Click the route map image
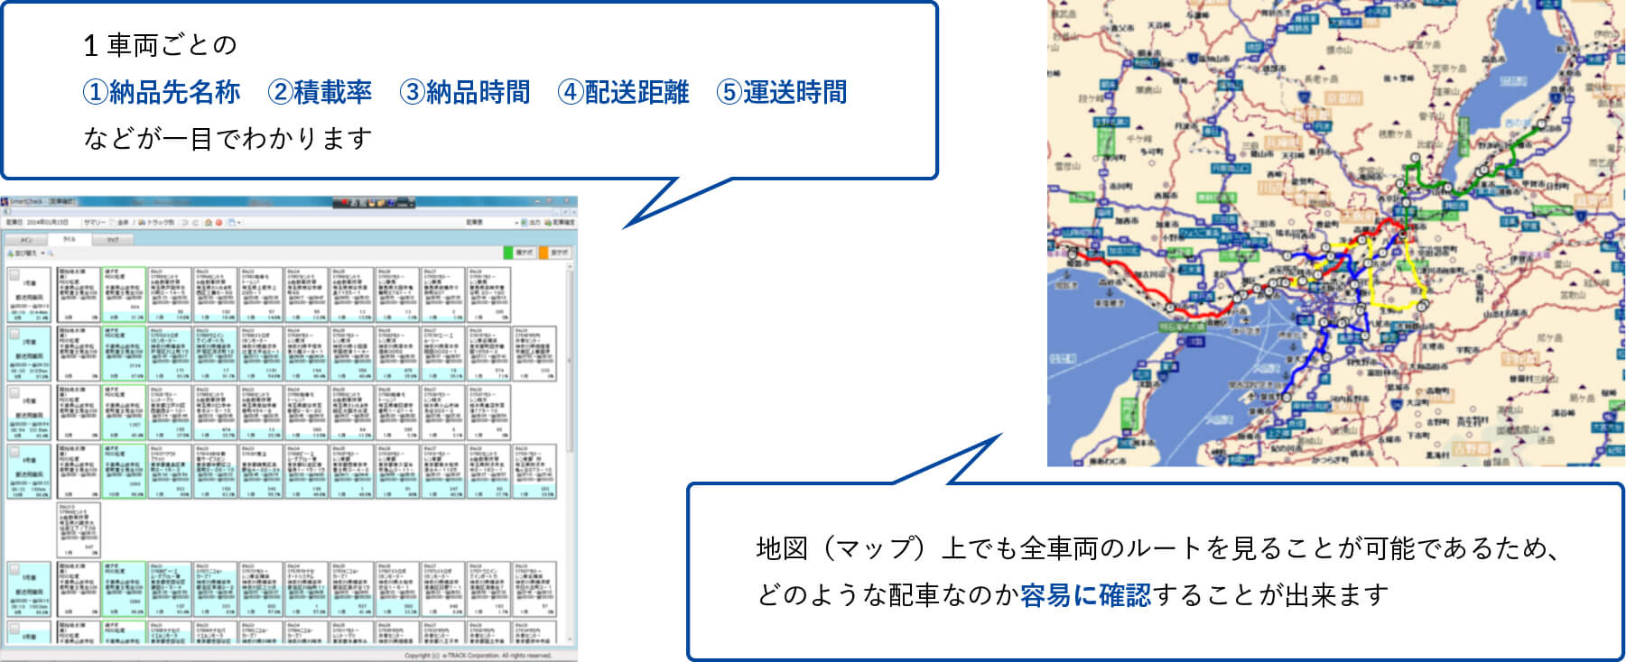 pyautogui.click(x=1336, y=233)
